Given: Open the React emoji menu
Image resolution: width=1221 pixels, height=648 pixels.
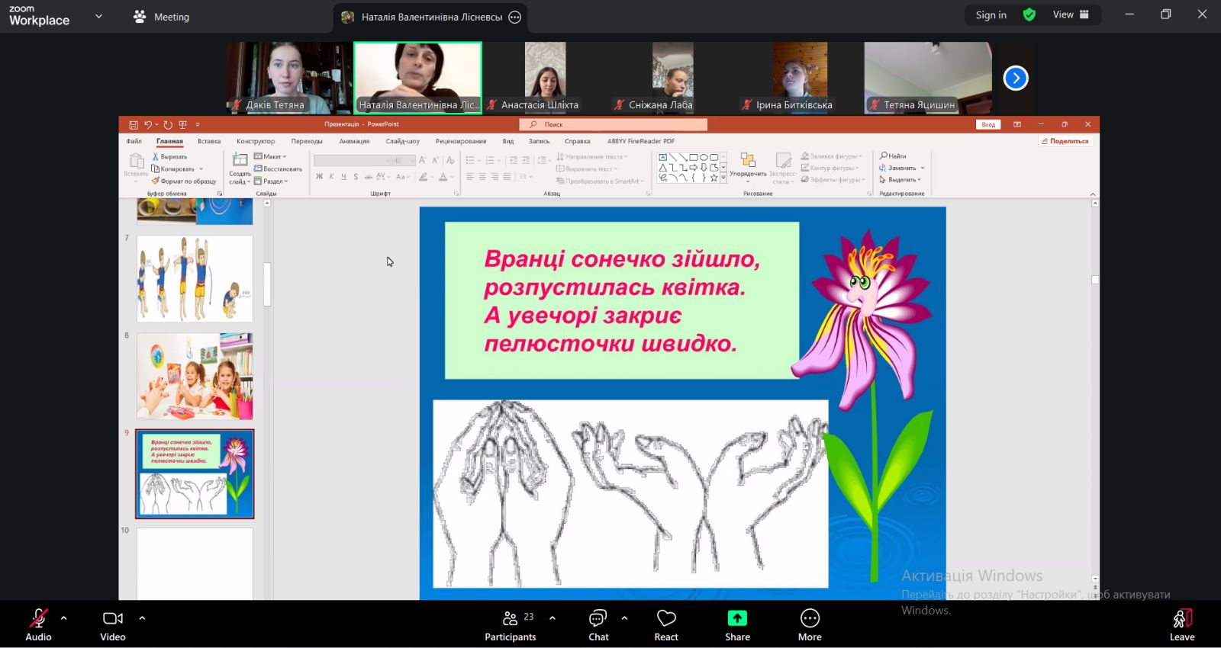Looking at the screenshot, I should pos(665,624).
